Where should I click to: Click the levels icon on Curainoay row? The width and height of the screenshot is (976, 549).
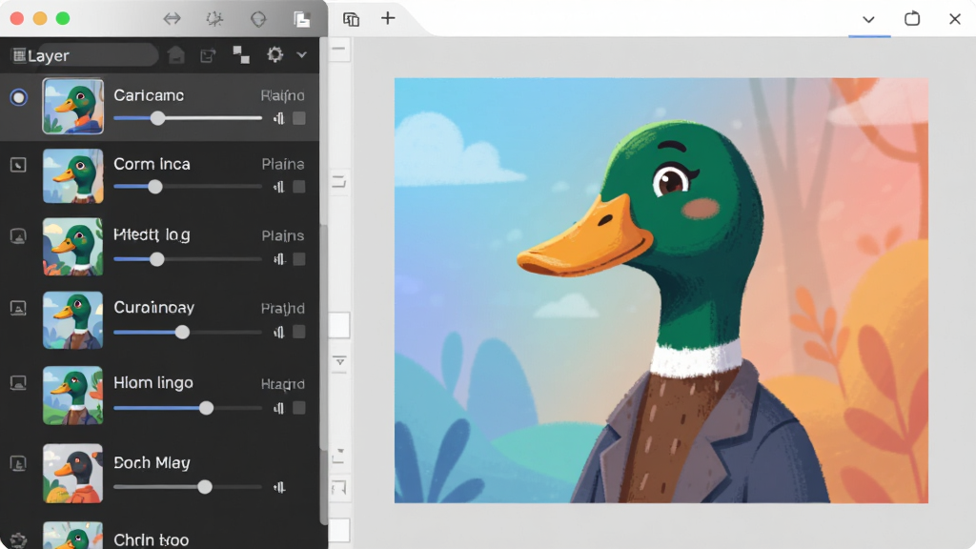pyautogui.click(x=279, y=333)
